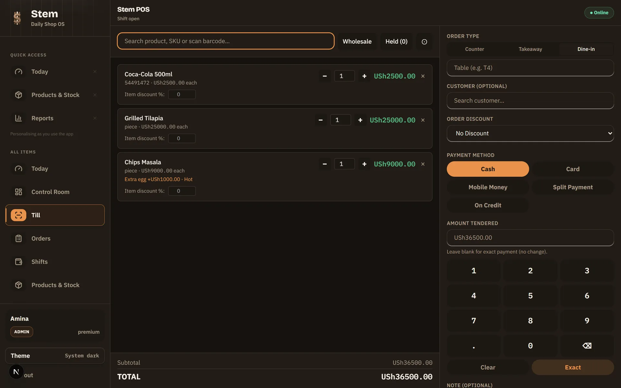Click the keypad backspace icon
The width and height of the screenshot is (621, 388).
click(x=587, y=346)
